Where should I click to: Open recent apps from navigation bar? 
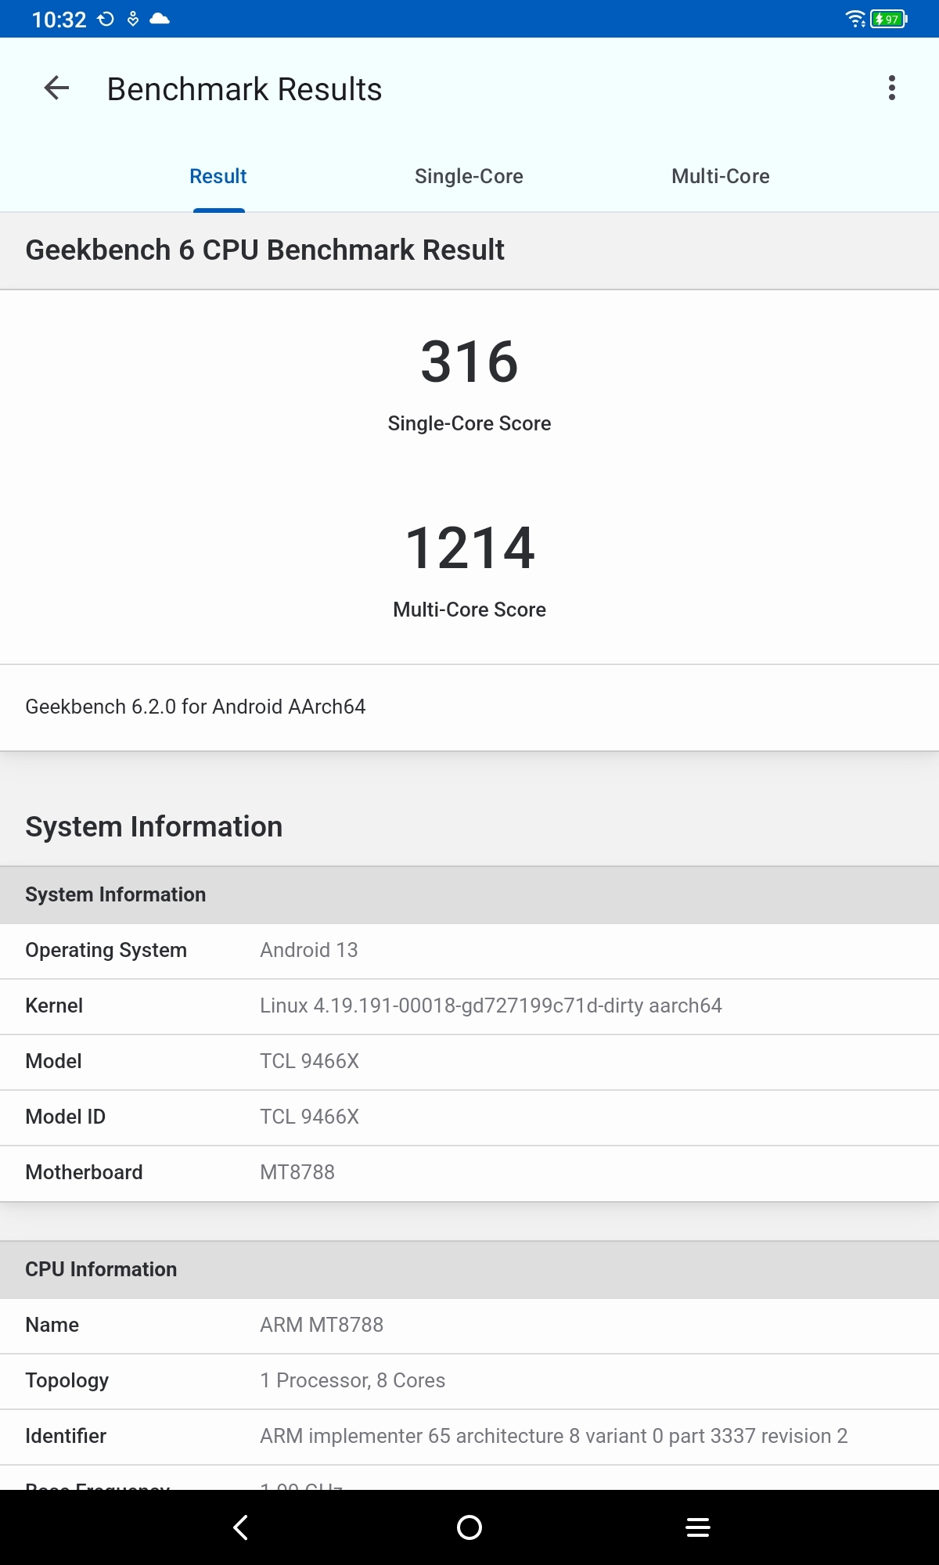coord(697,1527)
